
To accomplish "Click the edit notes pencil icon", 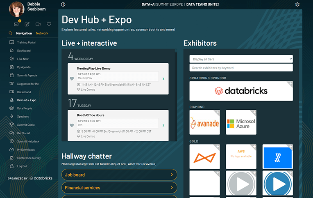I will pos(27,24).
